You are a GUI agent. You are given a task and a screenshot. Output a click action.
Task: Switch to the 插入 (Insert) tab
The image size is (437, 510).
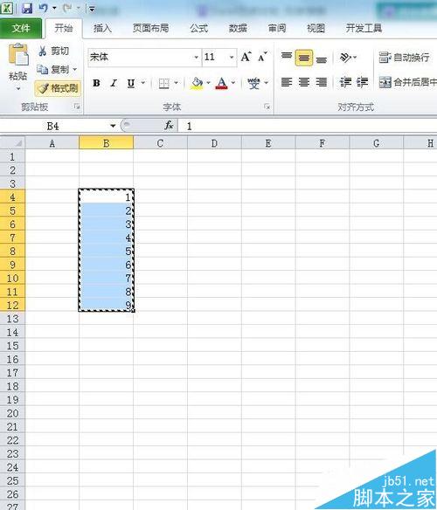[x=102, y=28]
